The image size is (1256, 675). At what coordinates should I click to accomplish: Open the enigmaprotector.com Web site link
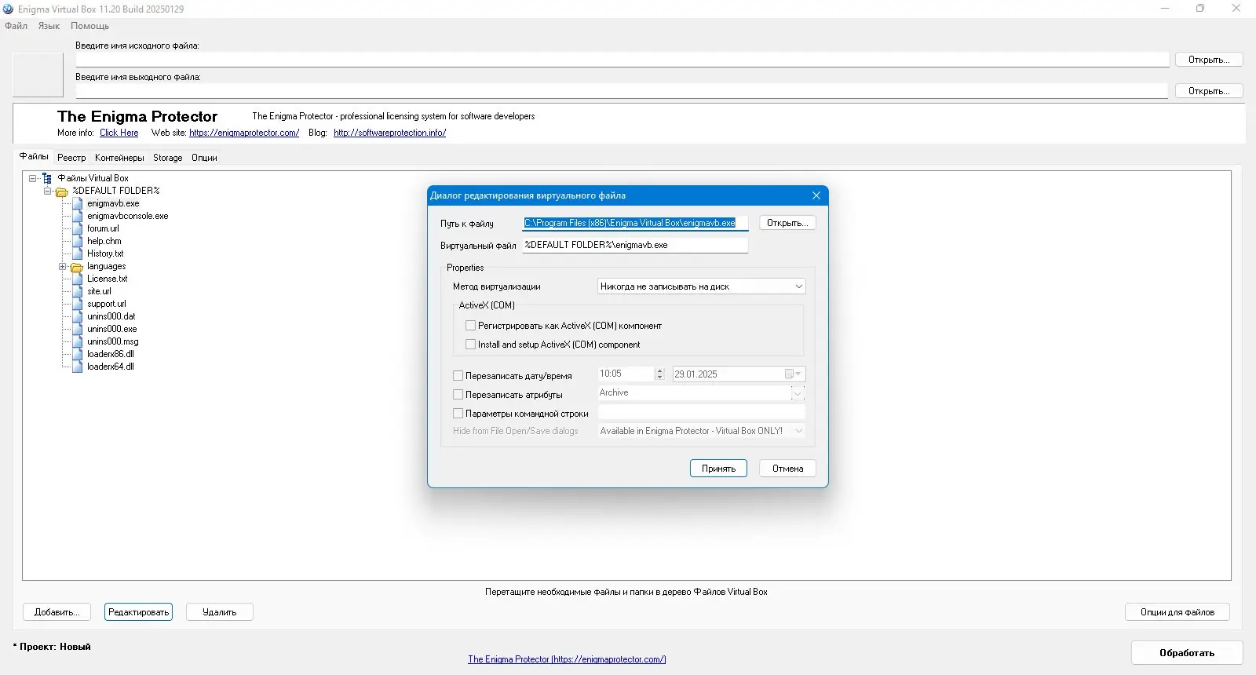[x=244, y=133]
